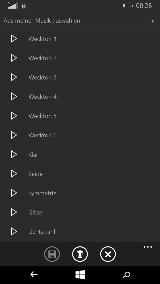The width and height of the screenshot is (160, 284).
Task: Tap the back arrow navigation button
Action: pos(34,275)
